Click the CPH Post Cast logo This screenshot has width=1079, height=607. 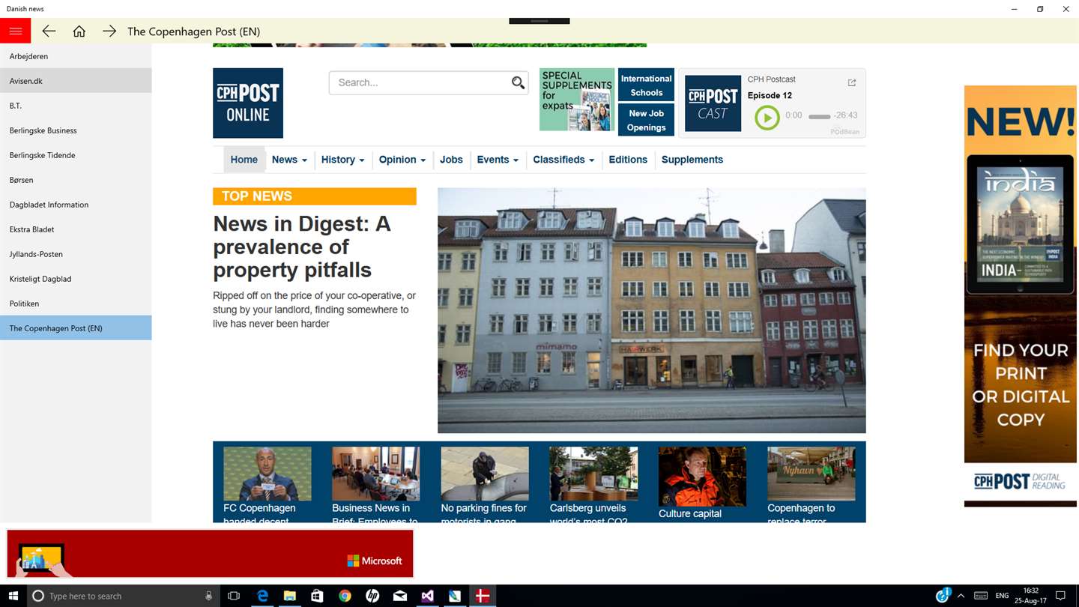(x=713, y=103)
